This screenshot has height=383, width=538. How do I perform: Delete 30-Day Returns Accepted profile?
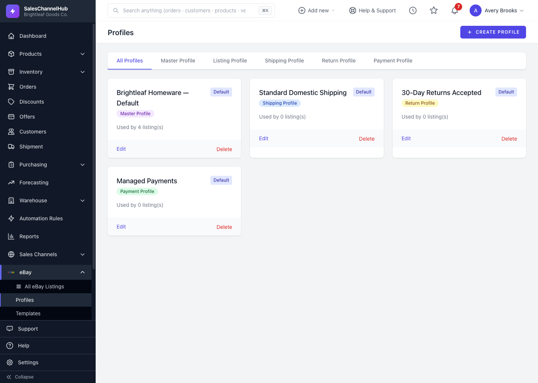tap(509, 139)
